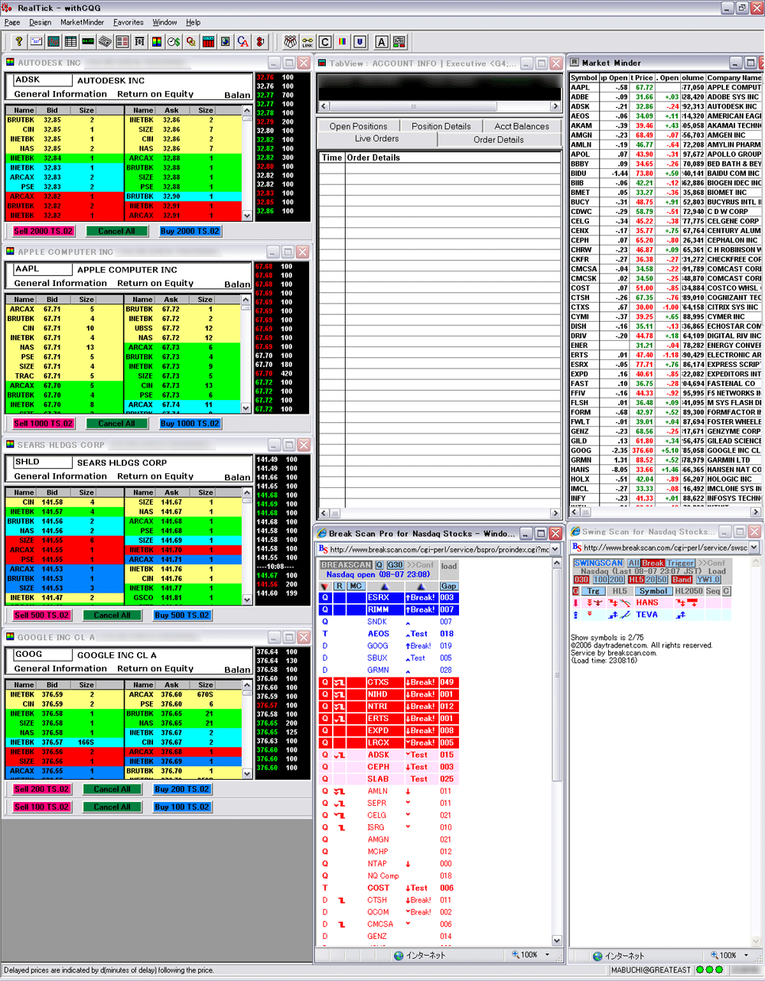
Task: Click the YW1.0 filter in Swing Scan
Action: (x=708, y=580)
